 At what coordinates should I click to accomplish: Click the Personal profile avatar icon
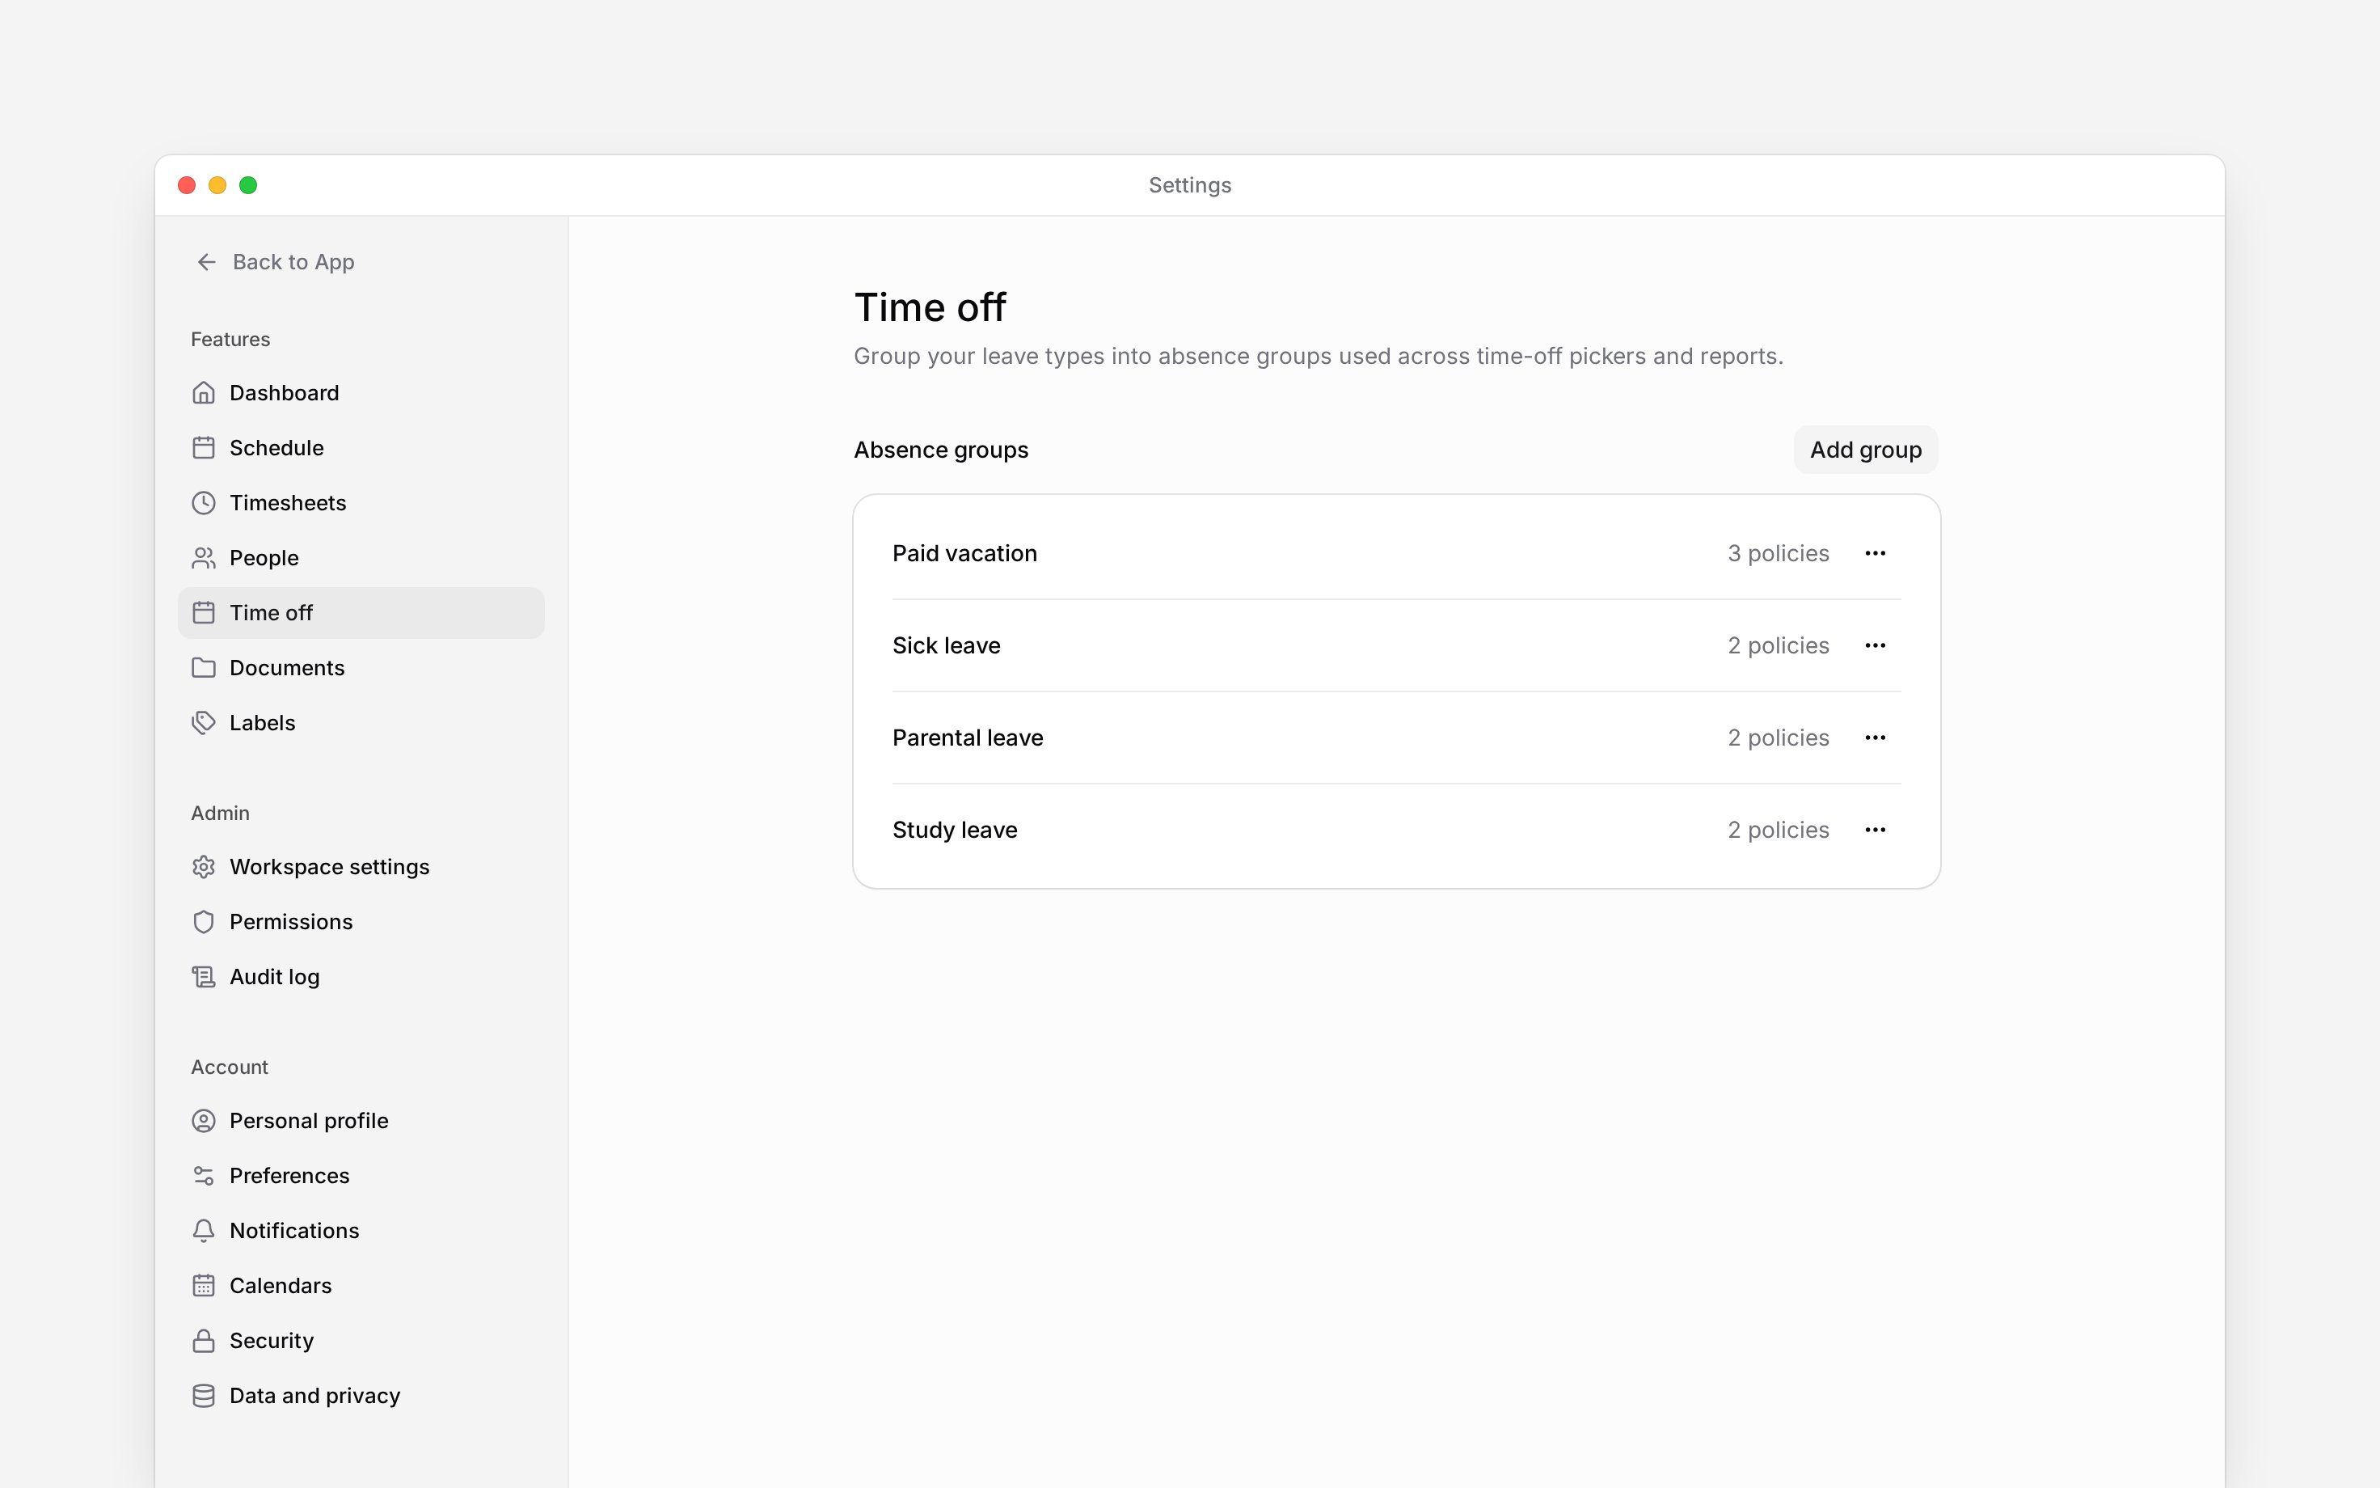(204, 1121)
